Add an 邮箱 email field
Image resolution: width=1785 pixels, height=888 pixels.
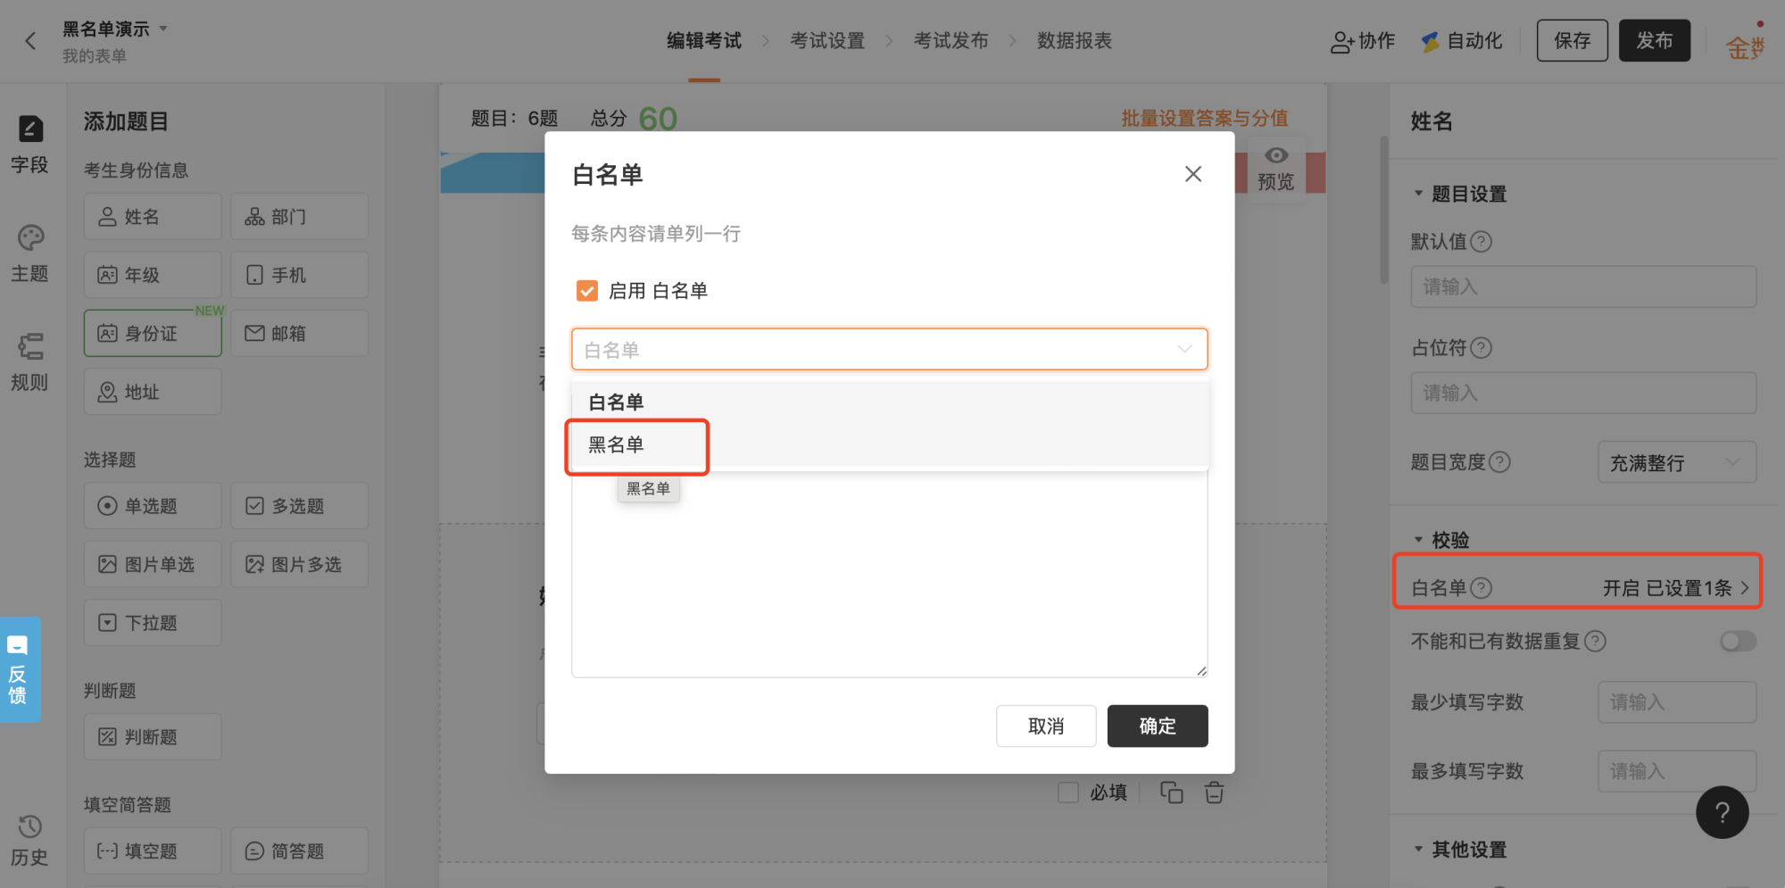tap(299, 333)
